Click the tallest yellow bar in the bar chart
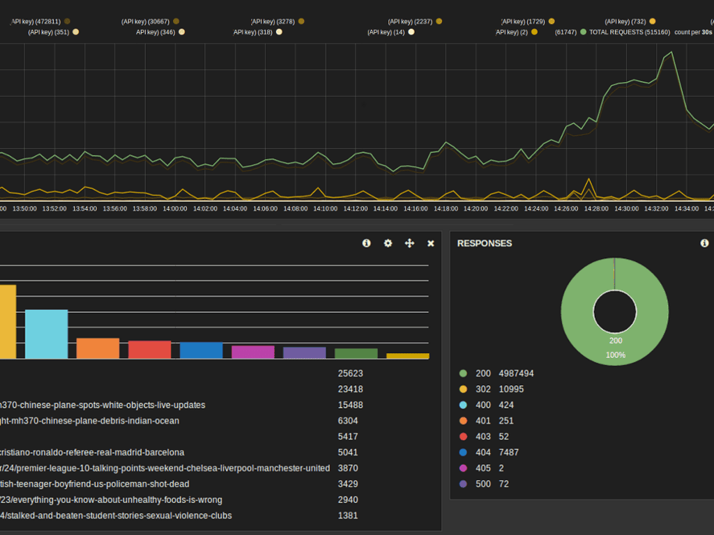 (7, 321)
